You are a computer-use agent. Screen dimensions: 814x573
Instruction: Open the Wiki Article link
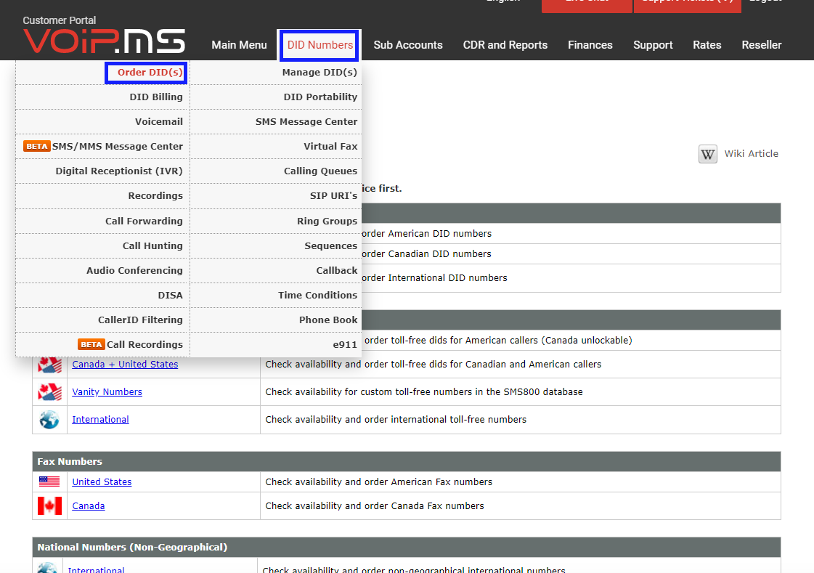(751, 154)
